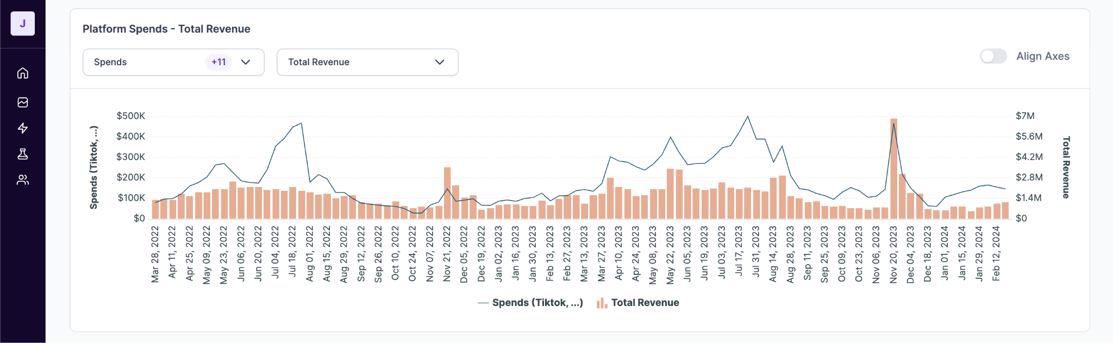Open the flask experiments icon
The image size is (1113, 343).
click(x=23, y=154)
